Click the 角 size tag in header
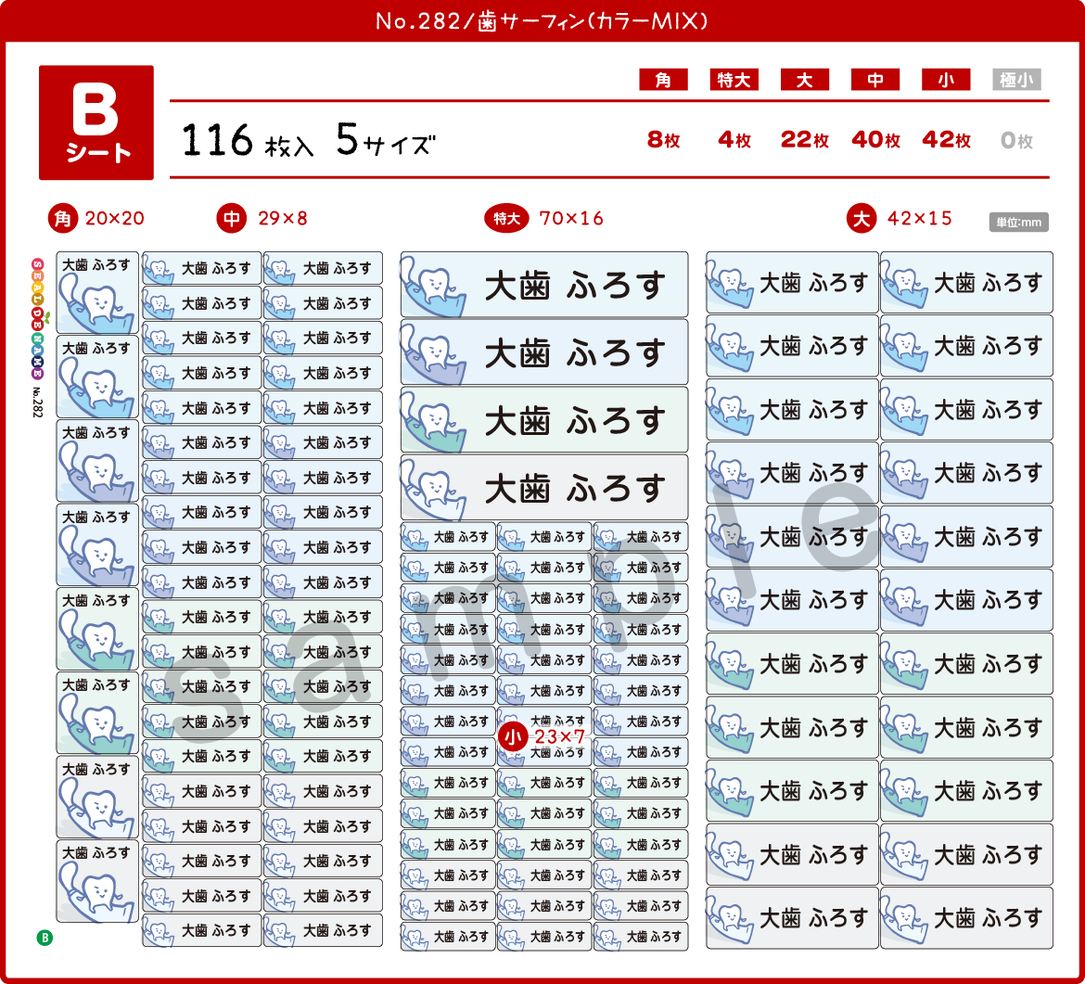The width and height of the screenshot is (1085, 984). (663, 80)
